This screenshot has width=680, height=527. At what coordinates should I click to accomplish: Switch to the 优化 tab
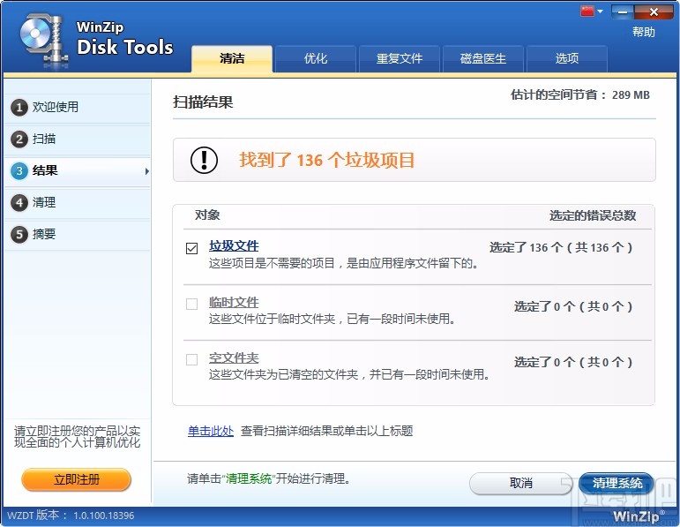point(315,58)
